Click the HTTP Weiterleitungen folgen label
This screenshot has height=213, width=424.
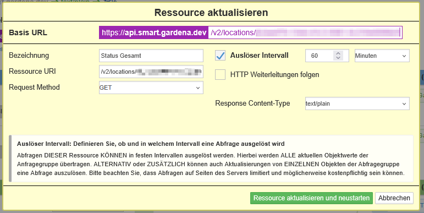coord(275,74)
